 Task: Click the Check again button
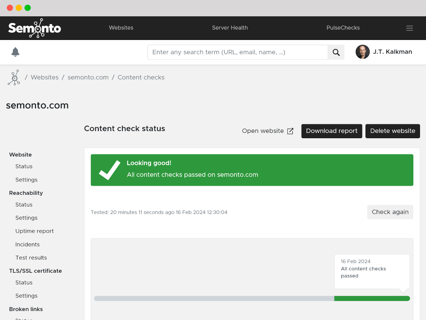click(390, 212)
